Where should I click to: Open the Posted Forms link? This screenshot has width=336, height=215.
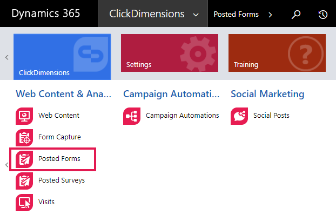(x=59, y=159)
